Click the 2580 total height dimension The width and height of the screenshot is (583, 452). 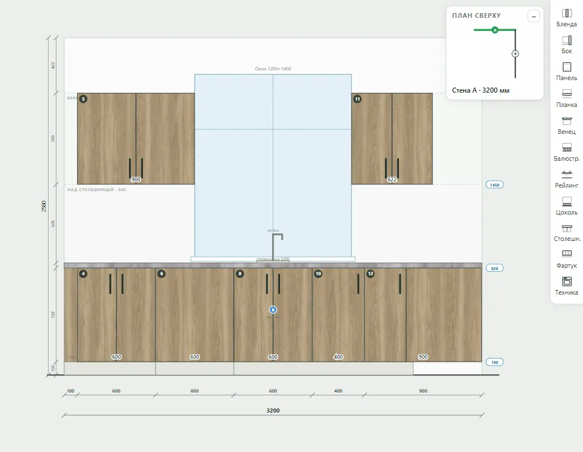(44, 207)
